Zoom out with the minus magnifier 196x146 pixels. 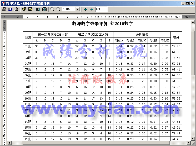click(59, 9)
